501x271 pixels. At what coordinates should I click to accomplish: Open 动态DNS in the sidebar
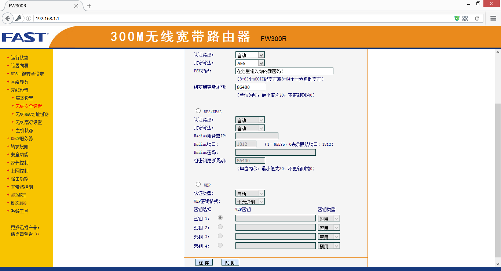click(18, 203)
